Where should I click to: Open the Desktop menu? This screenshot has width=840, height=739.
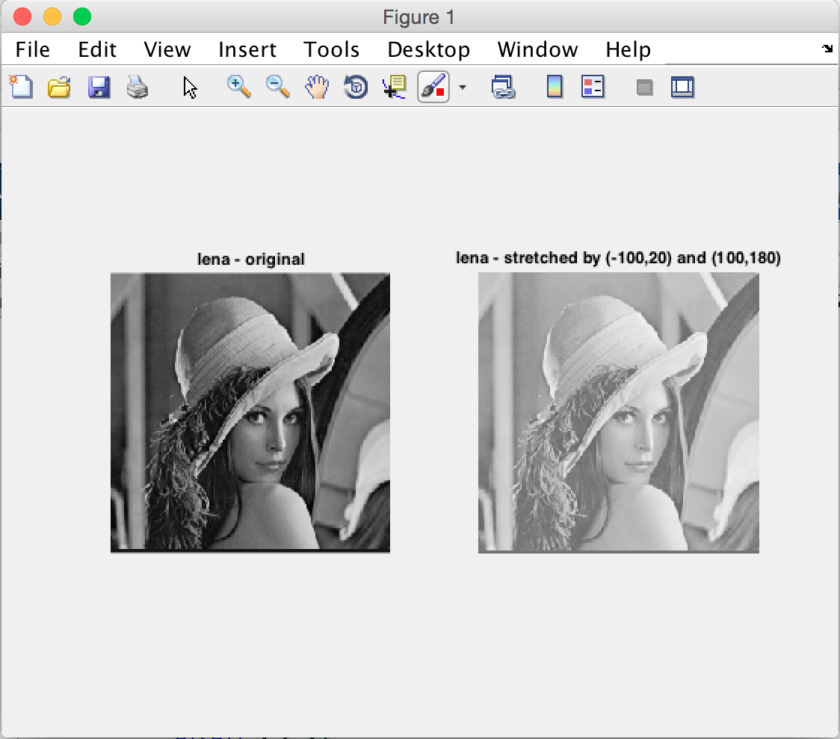[x=428, y=49]
